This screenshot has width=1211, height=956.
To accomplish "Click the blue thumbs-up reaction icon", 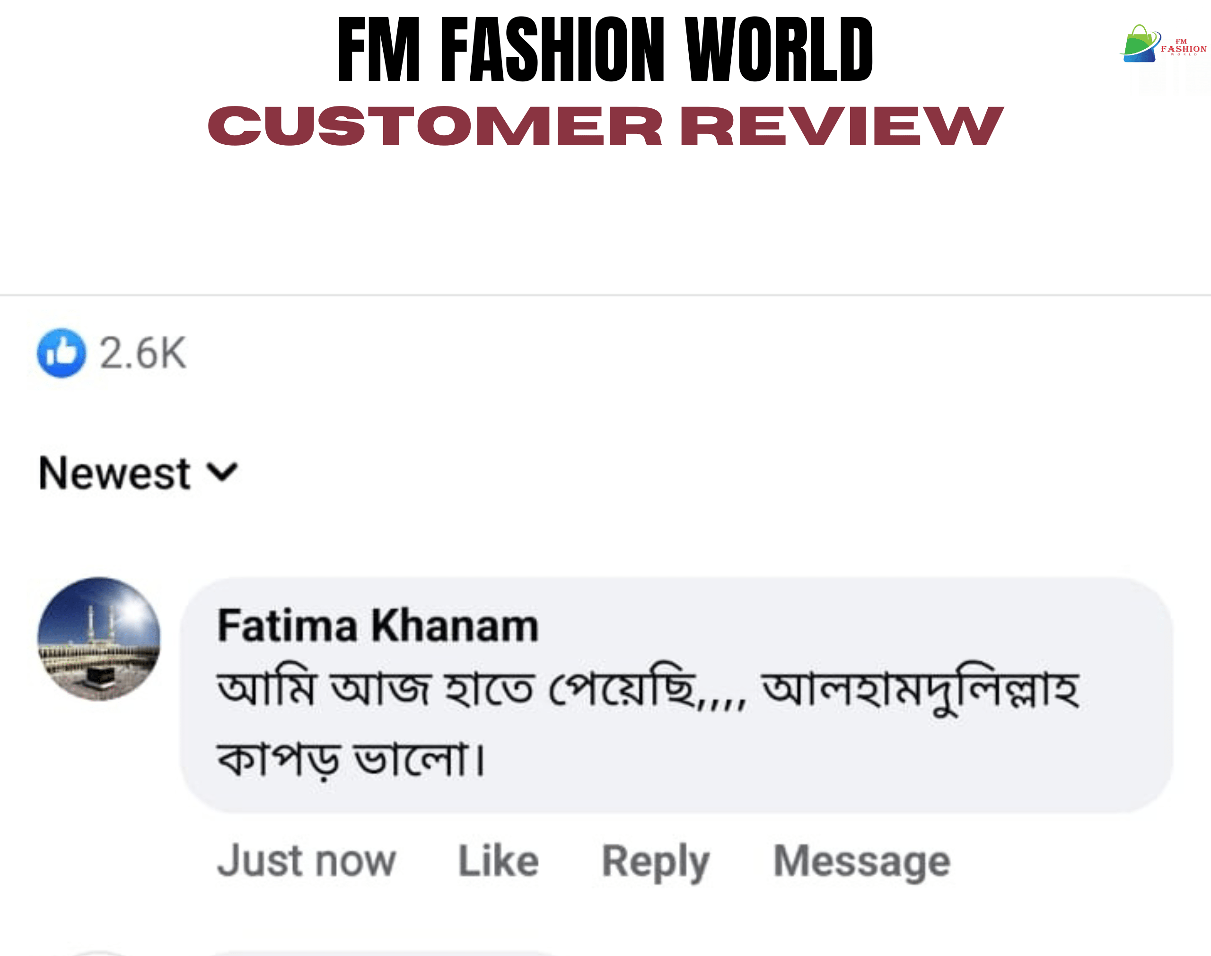I will click(x=61, y=353).
